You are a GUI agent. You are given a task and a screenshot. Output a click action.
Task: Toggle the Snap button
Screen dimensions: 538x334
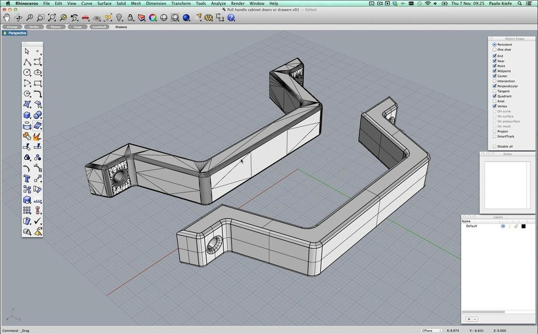(78, 27)
